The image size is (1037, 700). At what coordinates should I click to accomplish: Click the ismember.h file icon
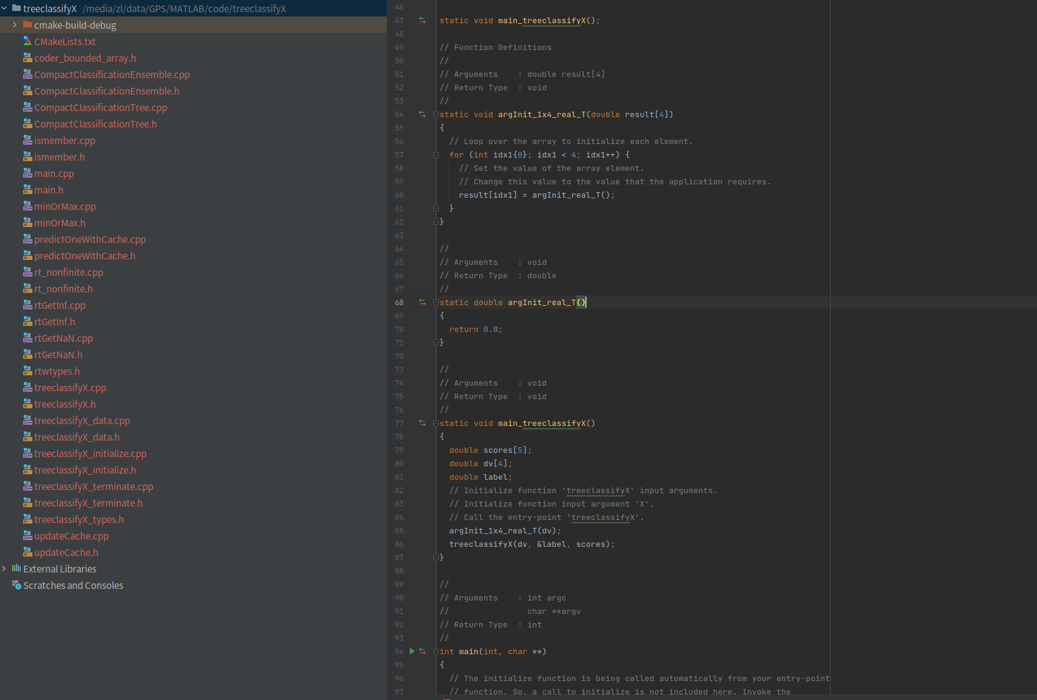click(27, 157)
